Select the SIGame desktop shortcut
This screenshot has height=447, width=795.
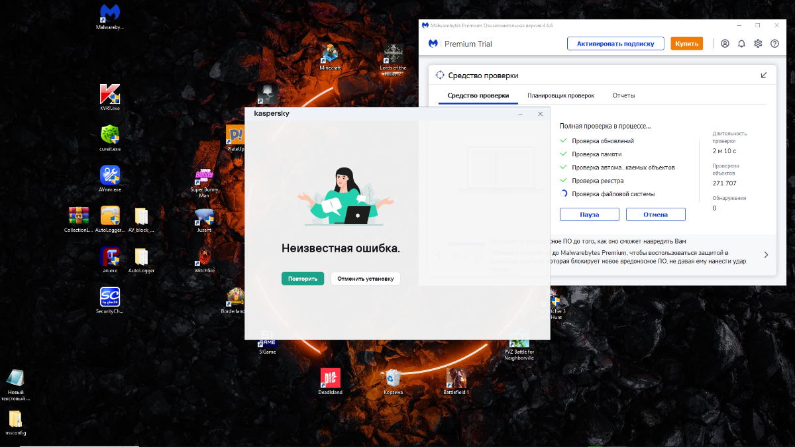pyautogui.click(x=267, y=344)
